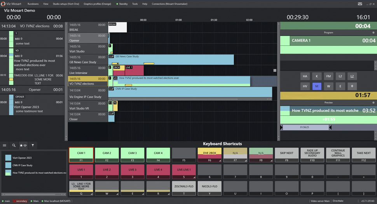Screen dimensions: 377x204
Task: Open the hamburger menu in the media panel
Action: 5,145
